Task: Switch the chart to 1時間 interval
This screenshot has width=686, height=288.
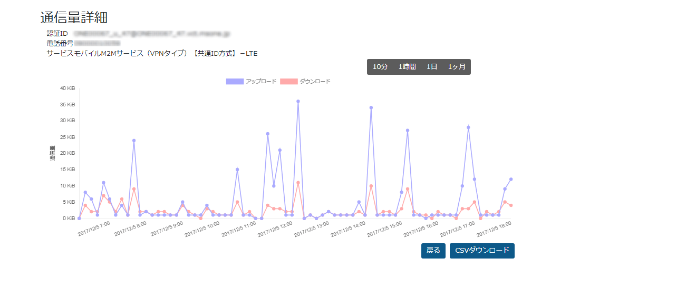Action: click(407, 67)
